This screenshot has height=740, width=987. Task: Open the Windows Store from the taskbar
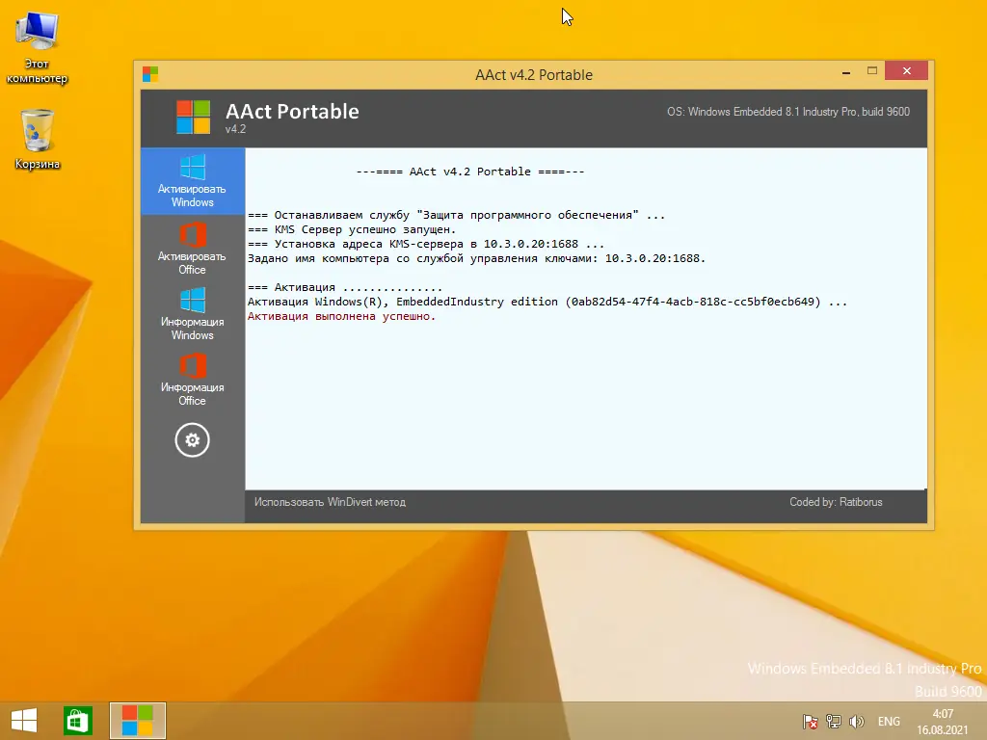[76, 720]
